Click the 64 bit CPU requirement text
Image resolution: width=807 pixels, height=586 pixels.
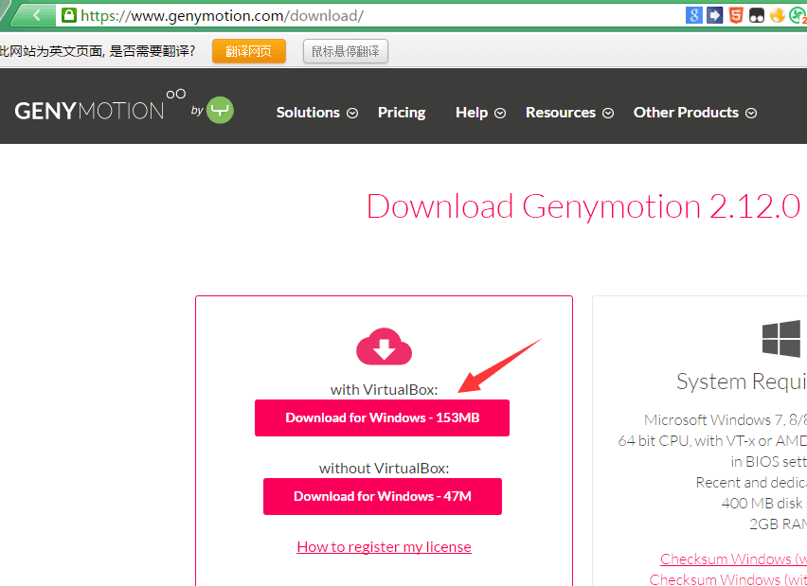[712, 441]
